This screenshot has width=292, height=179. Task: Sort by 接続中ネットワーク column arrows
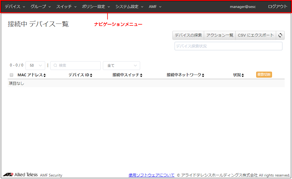pos(203,75)
